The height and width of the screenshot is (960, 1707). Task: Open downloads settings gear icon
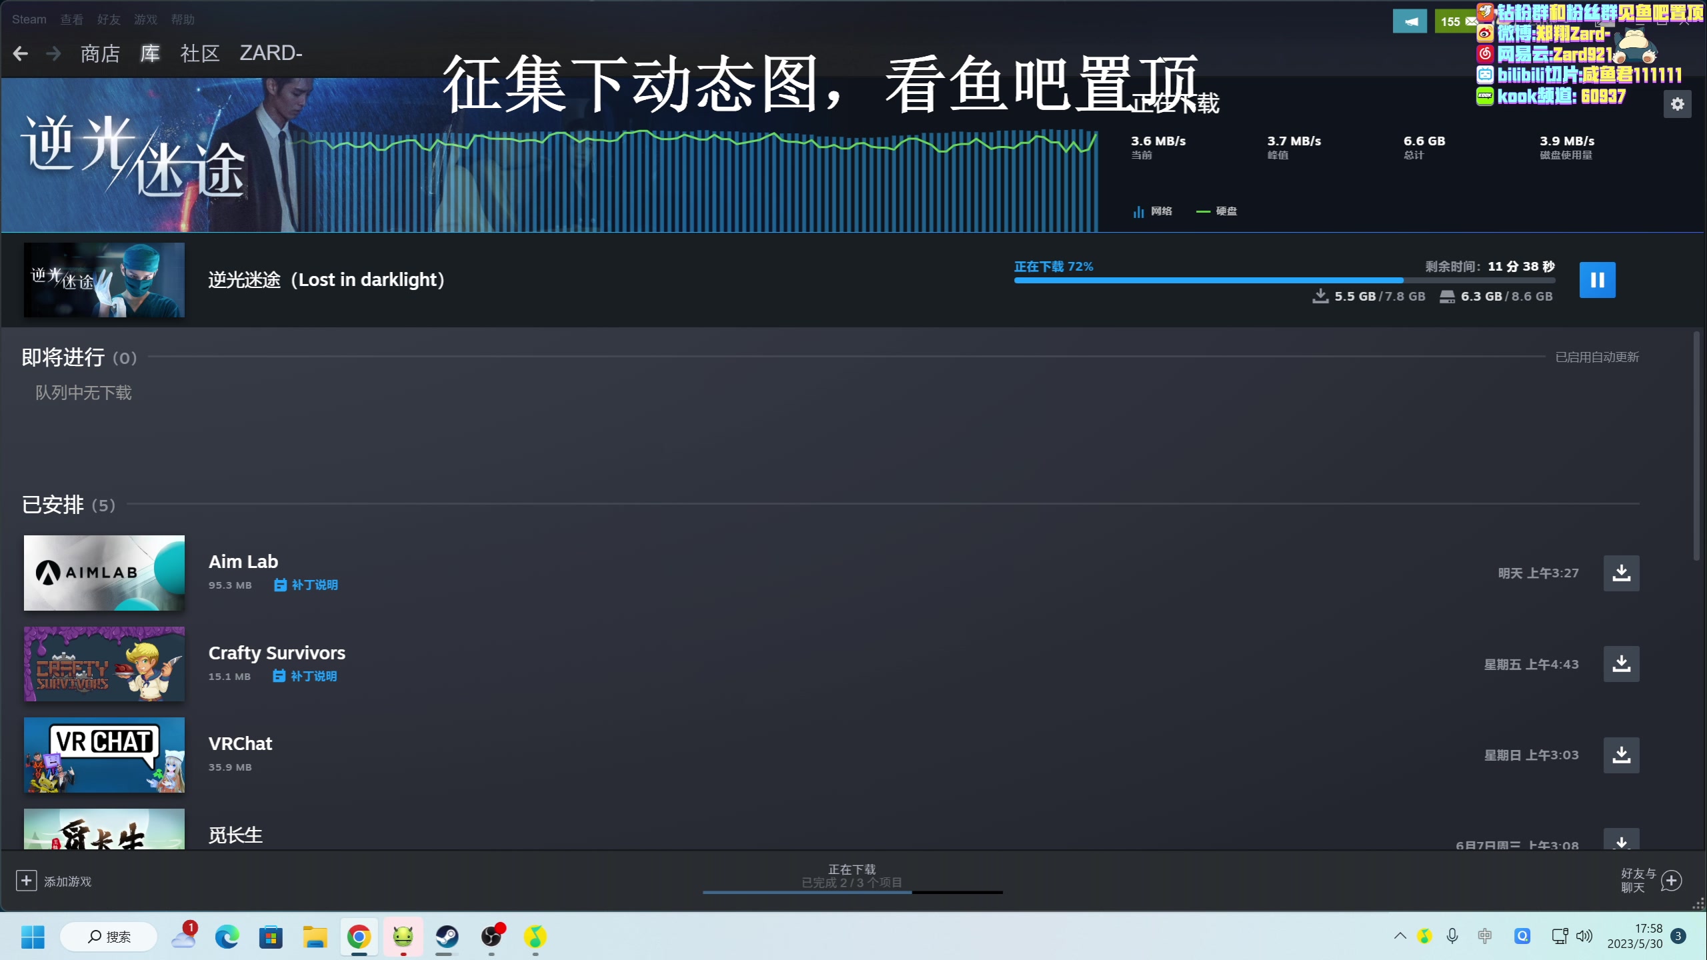(x=1677, y=104)
